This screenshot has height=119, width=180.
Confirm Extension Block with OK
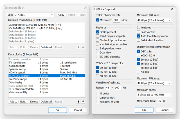click(x=57, y=110)
